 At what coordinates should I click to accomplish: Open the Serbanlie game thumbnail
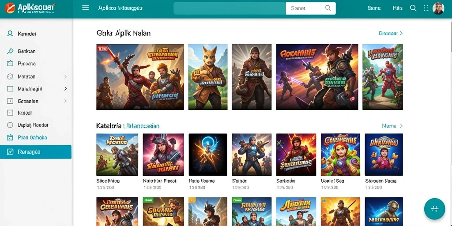point(296,154)
